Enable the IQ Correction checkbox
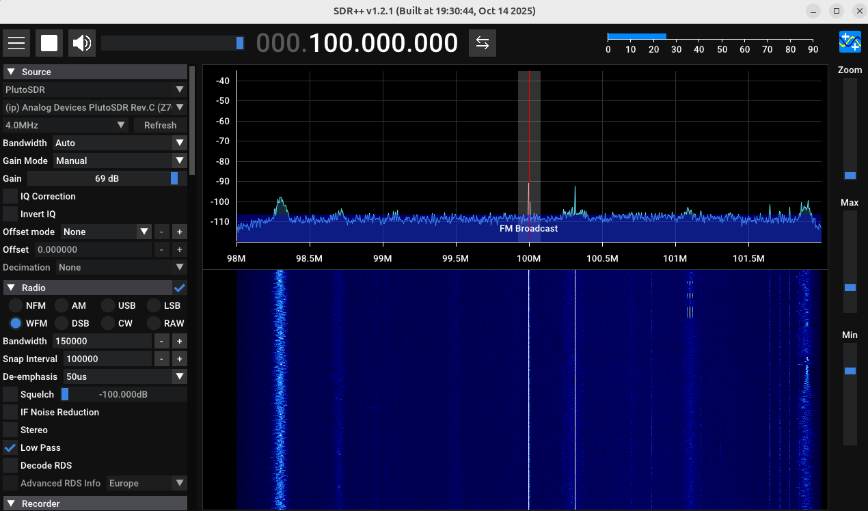The height and width of the screenshot is (511, 868). pyautogui.click(x=10, y=196)
